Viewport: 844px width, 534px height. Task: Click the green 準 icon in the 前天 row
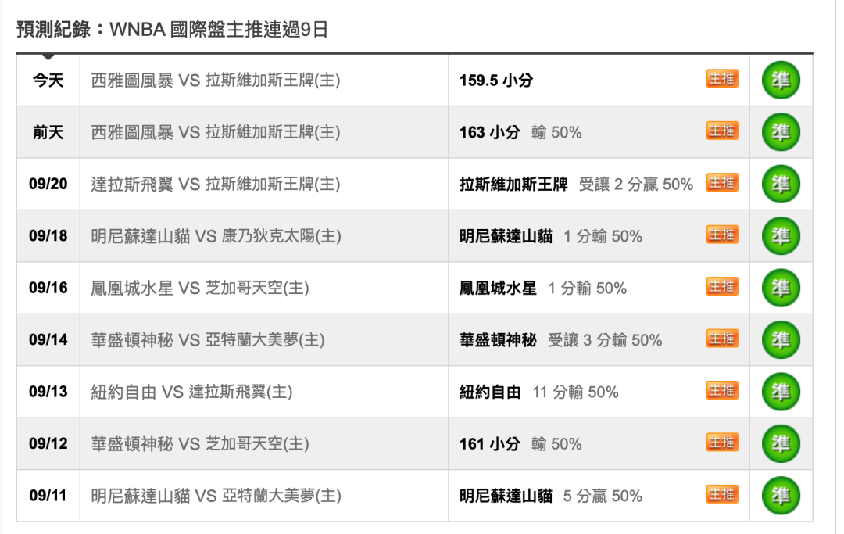coord(781,132)
